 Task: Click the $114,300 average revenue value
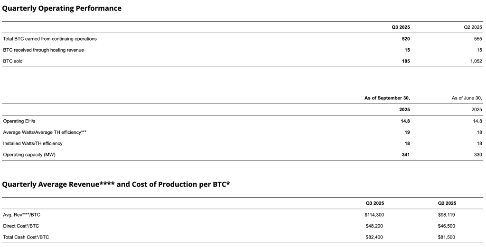[x=374, y=215]
